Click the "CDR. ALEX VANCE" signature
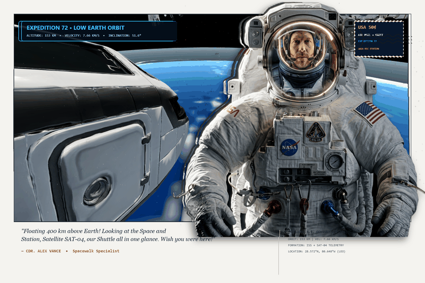The image size is (425, 283). (x=43, y=251)
